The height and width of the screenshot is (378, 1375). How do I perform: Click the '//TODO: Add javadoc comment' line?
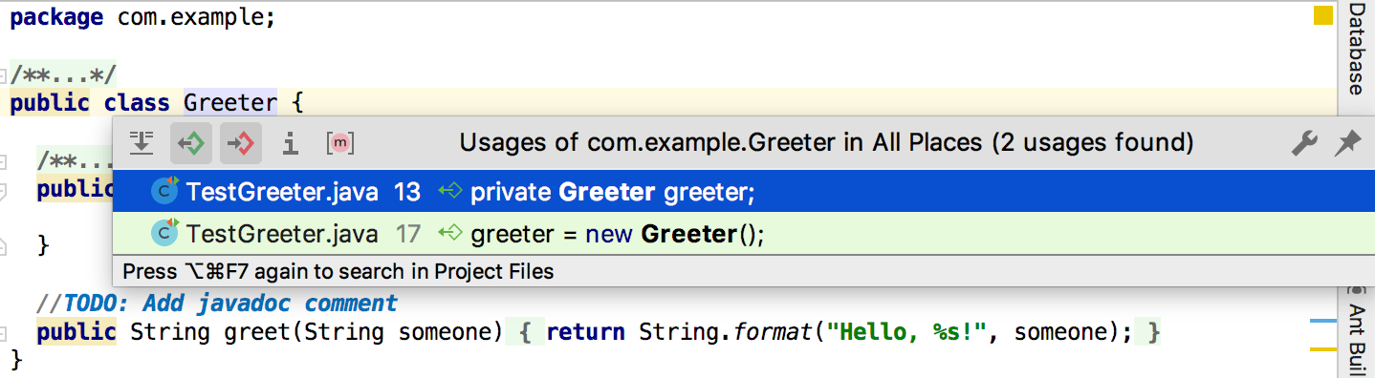point(217,304)
